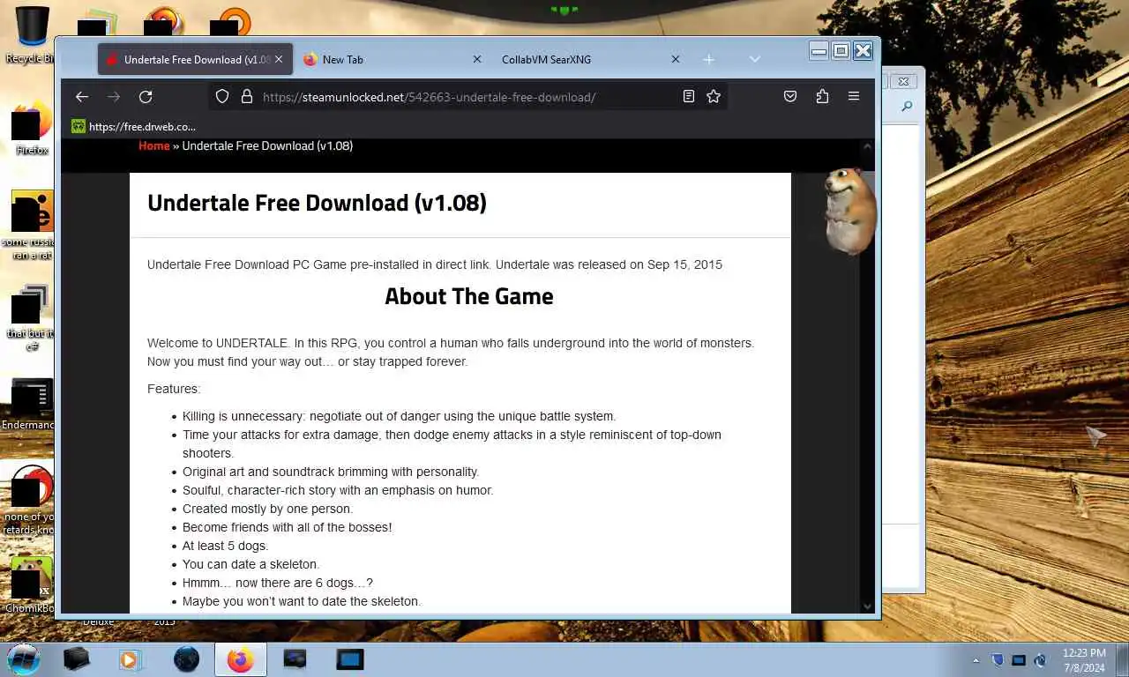1129x677 pixels.
Task: Open the dark monitor taskbar icon
Action: 295,658
